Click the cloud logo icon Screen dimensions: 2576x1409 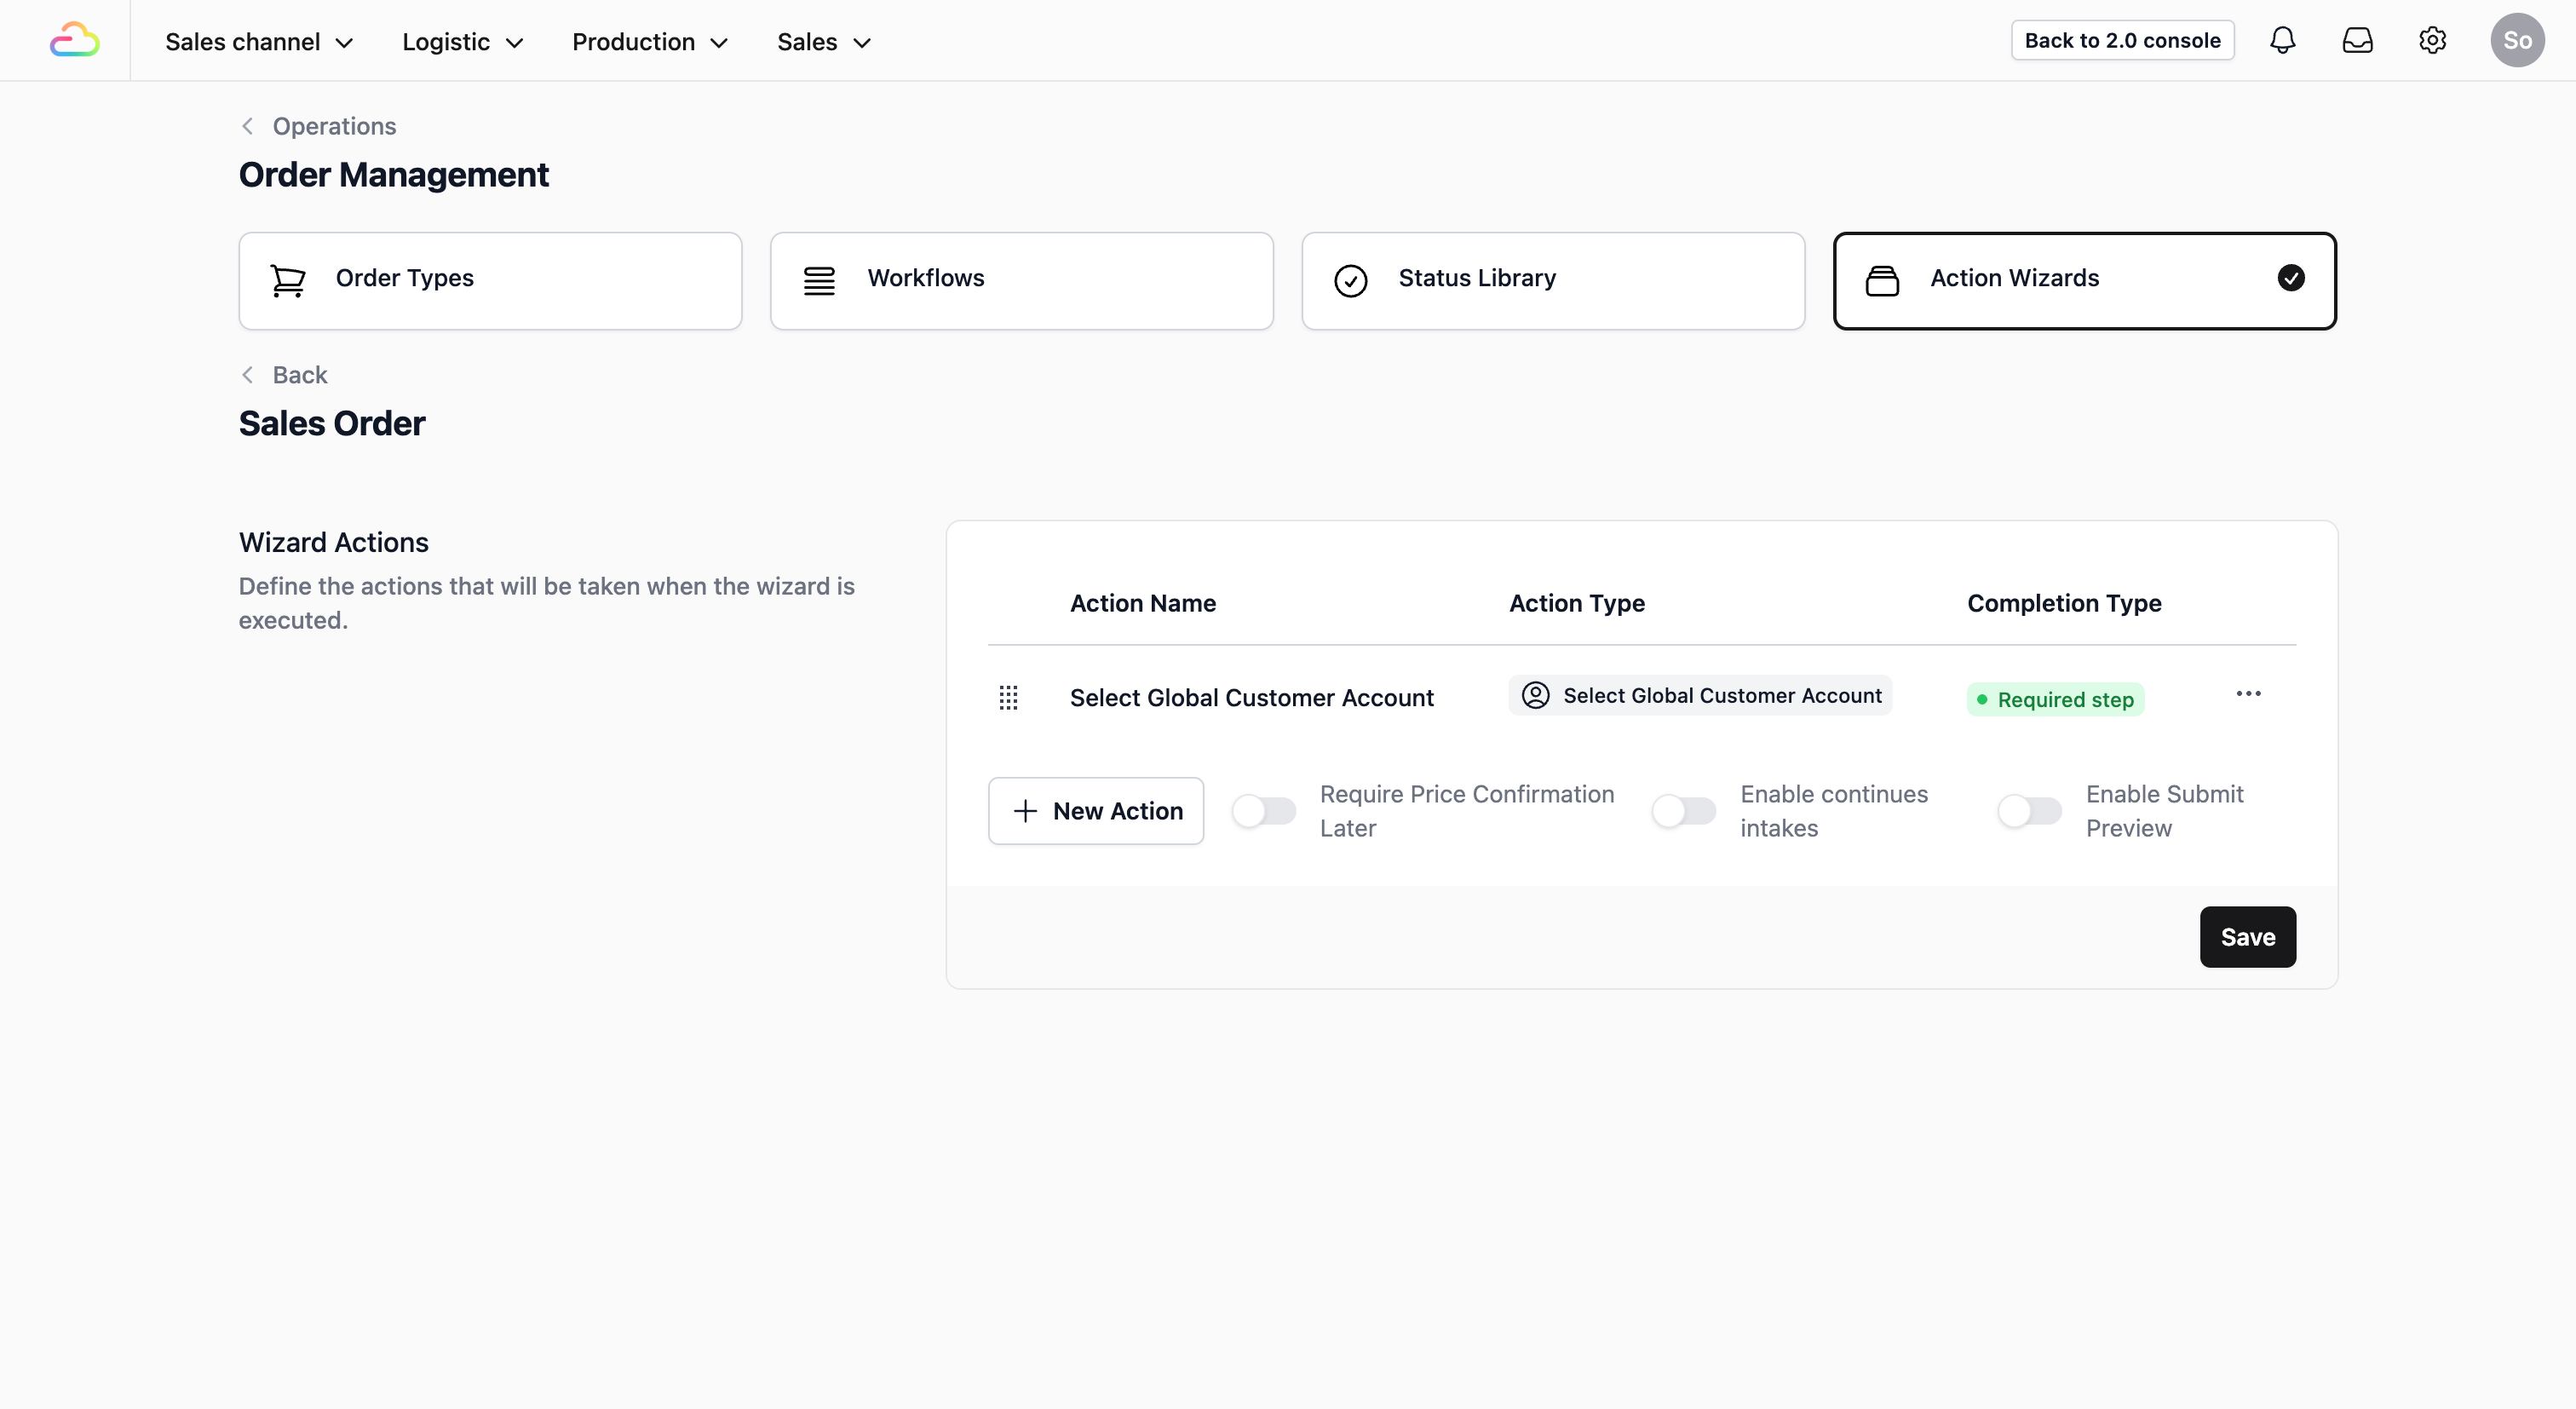click(74, 41)
